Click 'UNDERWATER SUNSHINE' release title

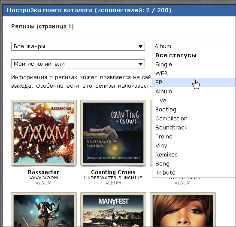click(113, 178)
